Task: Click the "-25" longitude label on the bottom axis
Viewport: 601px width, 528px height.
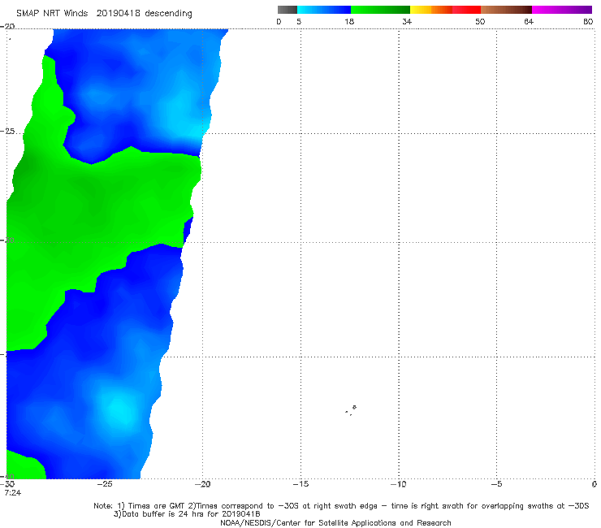Action: pyautogui.click(x=105, y=484)
